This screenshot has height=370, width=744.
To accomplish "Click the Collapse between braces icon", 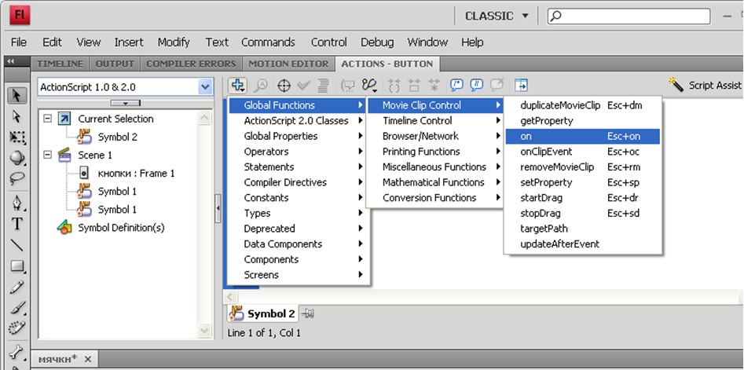I will [394, 86].
